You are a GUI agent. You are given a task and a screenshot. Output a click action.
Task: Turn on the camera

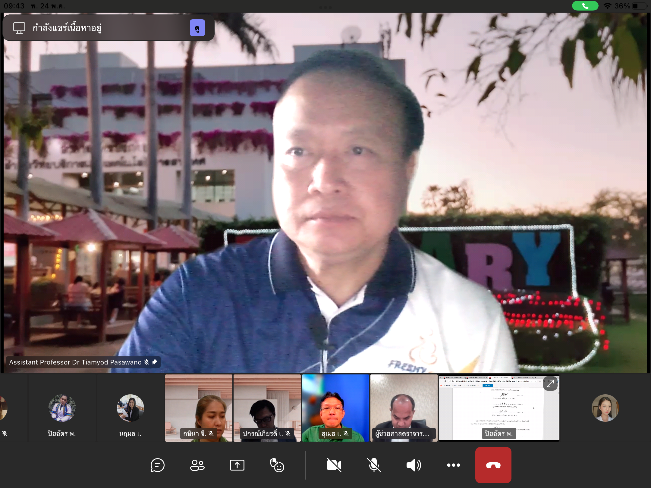tap(334, 465)
